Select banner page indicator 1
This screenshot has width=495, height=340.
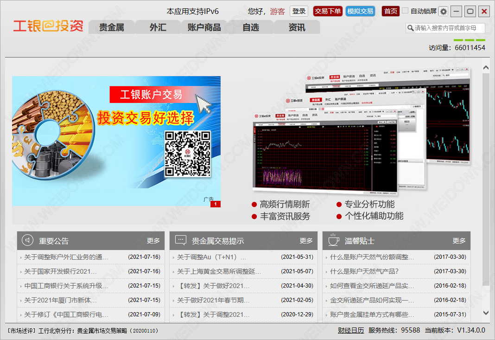(x=216, y=204)
